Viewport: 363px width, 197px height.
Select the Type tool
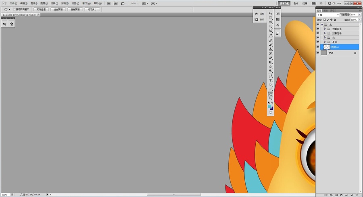click(270, 80)
